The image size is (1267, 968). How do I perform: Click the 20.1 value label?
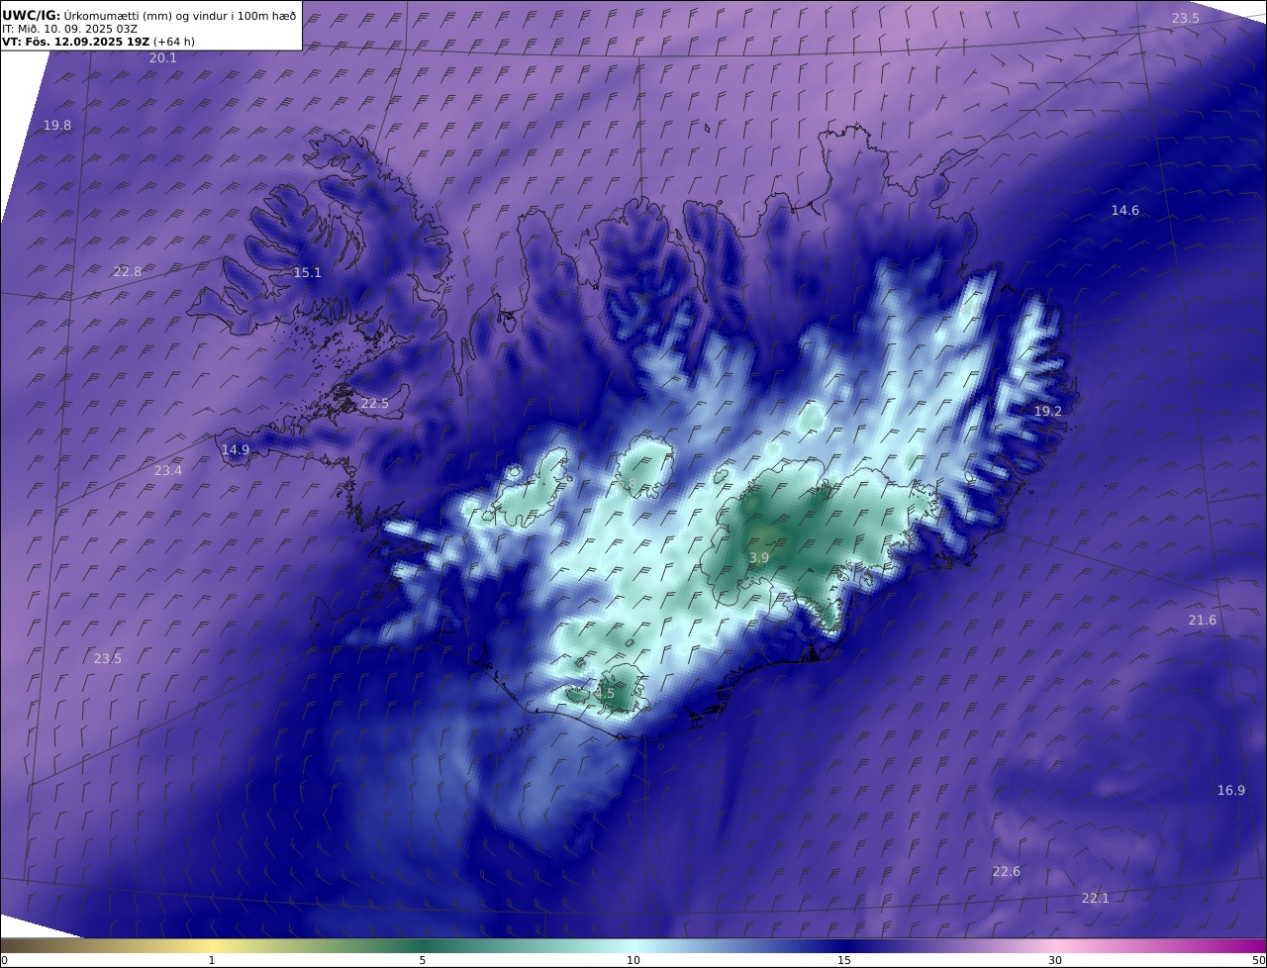point(162,58)
